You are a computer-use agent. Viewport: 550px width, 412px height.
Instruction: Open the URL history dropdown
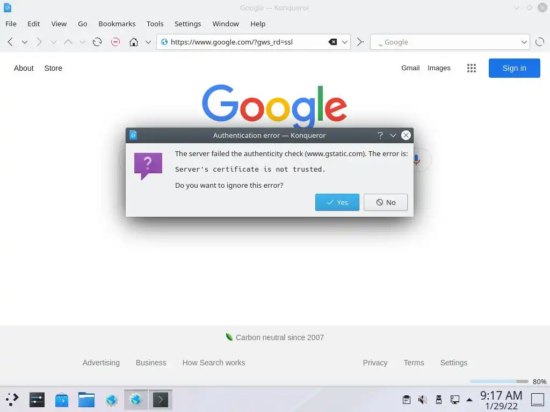click(x=345, y=42)
